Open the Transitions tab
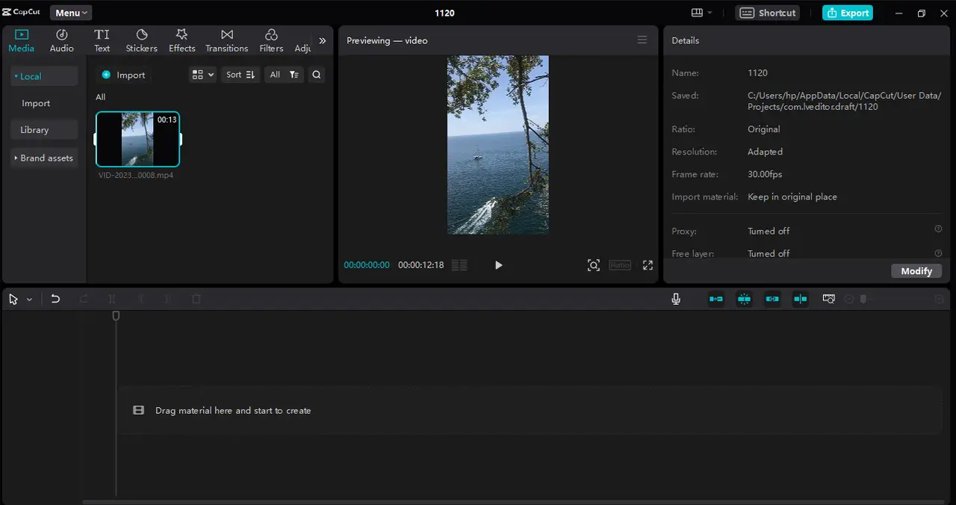Viewport: 956px width, 505px height. (227, 40)
